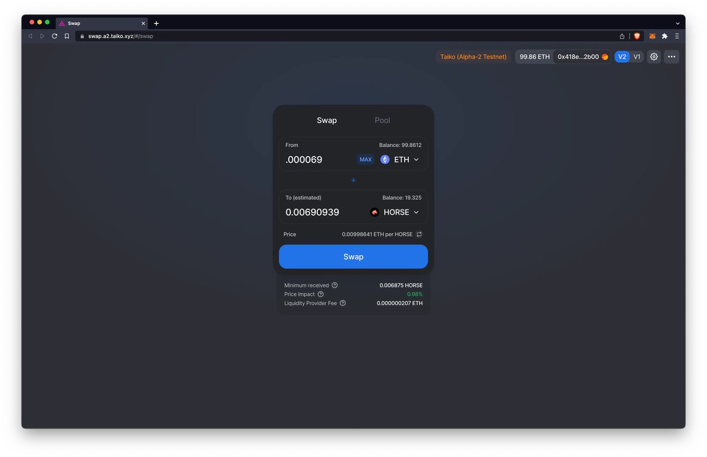Click the To Balance: 19.325 text

[402, 198]
